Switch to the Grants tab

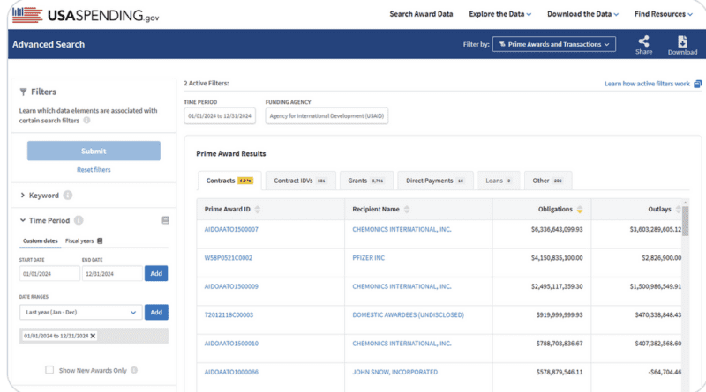(x=366, y=181)
